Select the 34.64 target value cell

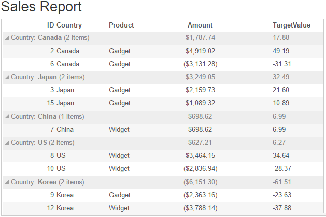pos(280,155)
